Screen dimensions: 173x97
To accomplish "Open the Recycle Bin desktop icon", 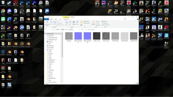I will pos(3,3).
